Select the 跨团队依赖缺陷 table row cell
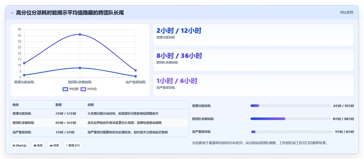This screenshot has width=364, height=159. point(23,123)
